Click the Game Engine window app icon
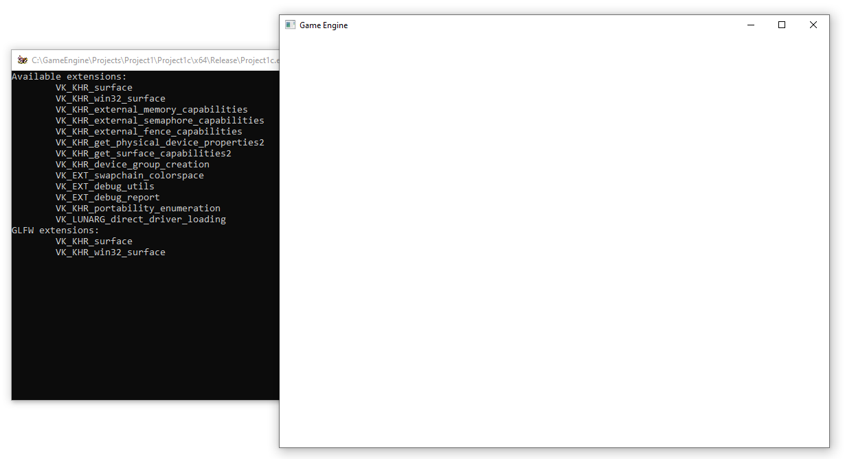 pyautogui.click(x=290, y=25)
